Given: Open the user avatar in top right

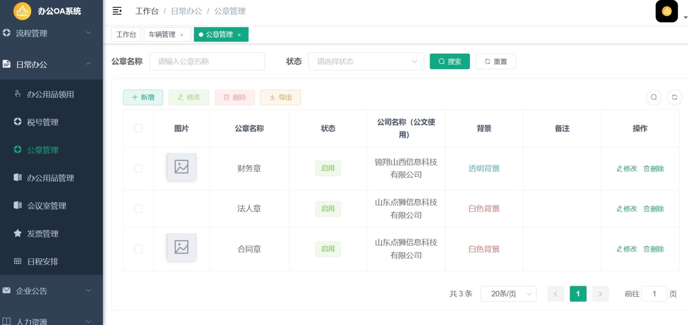Looking at the screenshot, I should coord(666,11).
